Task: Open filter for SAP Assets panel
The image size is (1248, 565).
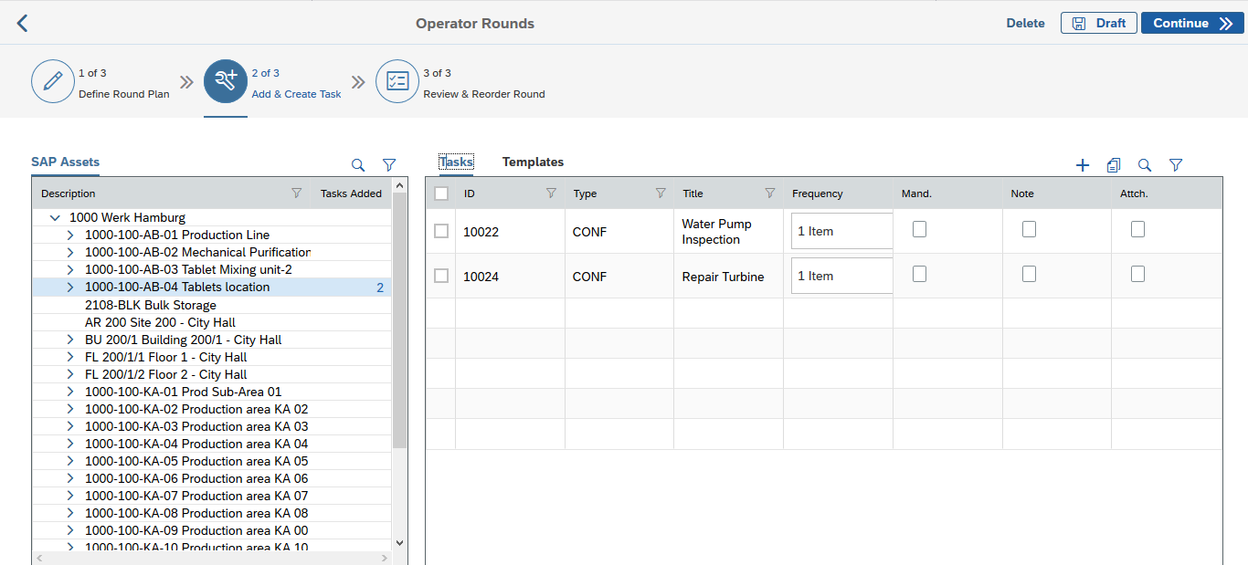Action: [389, 165]
